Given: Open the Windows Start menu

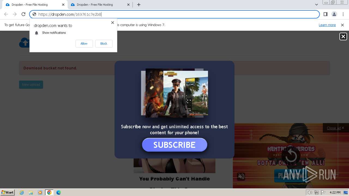Looking at the screenshot, I should click(x=7, y=192).
